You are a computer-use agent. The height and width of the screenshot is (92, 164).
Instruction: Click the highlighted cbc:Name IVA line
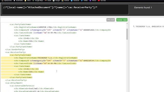pos(31,72)
